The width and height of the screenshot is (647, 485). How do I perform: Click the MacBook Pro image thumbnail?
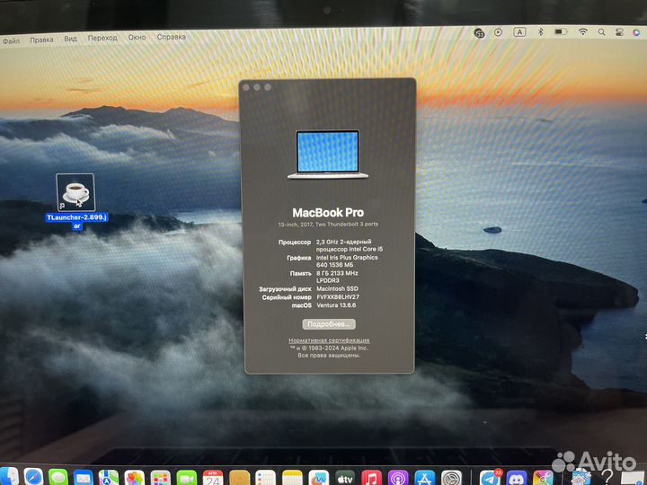point(328,154)
